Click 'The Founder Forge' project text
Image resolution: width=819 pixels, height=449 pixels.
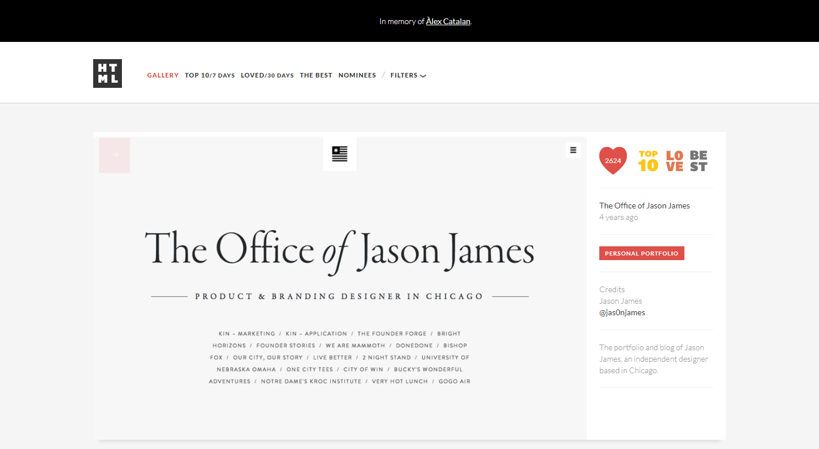[x=392, y=334]
